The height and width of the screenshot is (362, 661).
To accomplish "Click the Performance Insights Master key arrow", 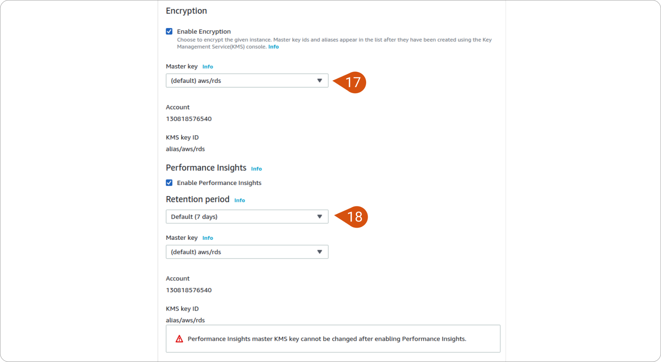I will [x=319, y=252].
